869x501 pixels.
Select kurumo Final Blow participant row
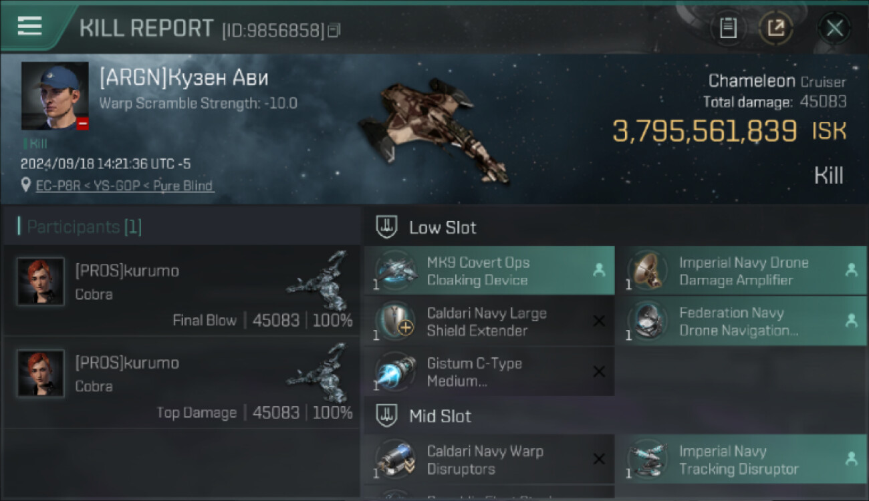pyautogui.click(x=181, y=291)
